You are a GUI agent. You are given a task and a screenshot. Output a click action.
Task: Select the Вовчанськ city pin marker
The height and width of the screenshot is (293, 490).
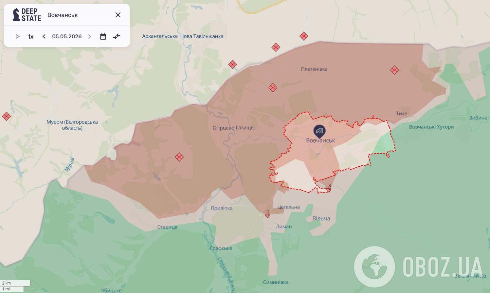tap(319, 131)
